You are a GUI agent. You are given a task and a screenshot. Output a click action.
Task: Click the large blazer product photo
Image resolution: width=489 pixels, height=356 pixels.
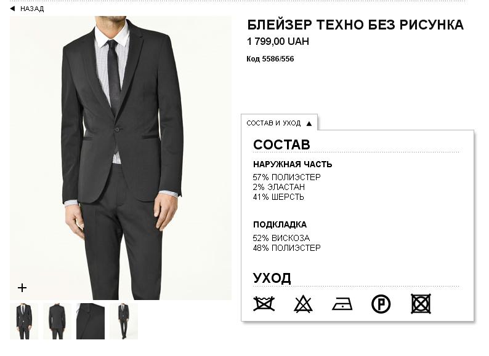(x=121, y=154)
